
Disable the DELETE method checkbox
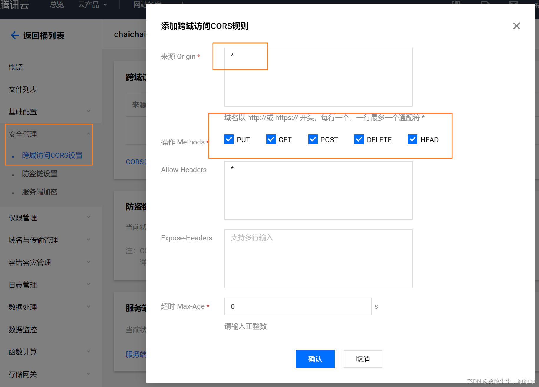point(359,139)
